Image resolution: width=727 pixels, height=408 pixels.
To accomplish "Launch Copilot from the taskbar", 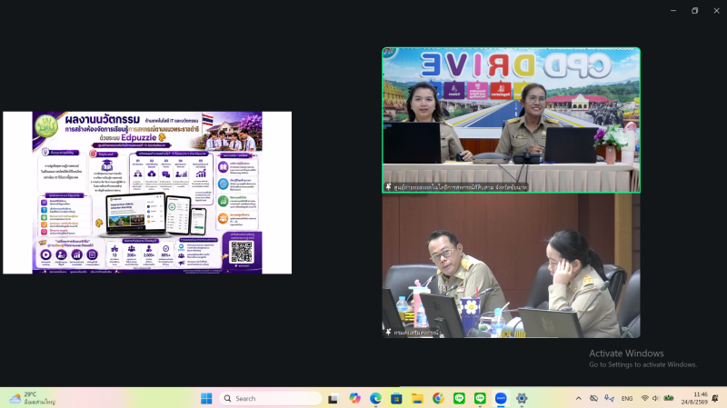I will (354, 398).
